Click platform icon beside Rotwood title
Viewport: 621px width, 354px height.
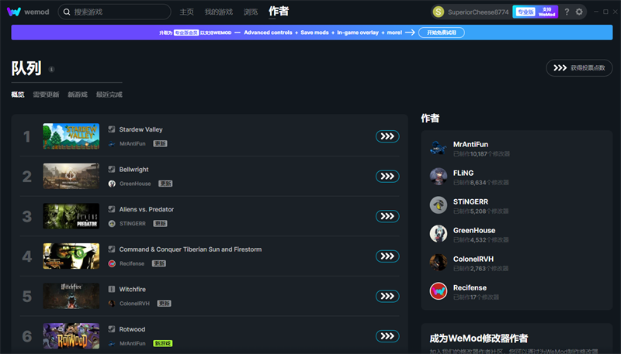coord(112,328)
